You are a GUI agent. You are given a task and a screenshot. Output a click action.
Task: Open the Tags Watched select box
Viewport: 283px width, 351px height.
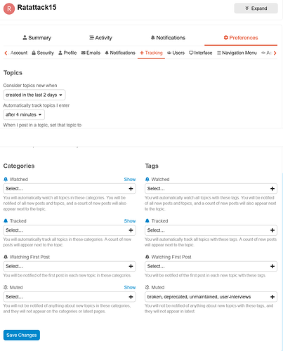click(211, 189)
